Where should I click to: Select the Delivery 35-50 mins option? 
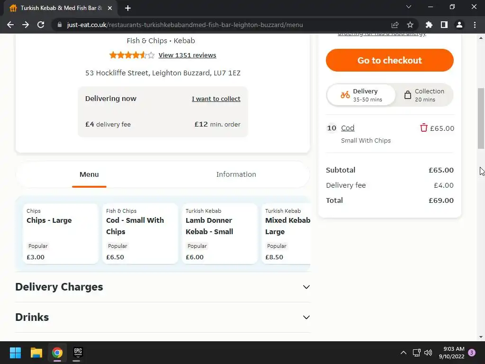[x=361, y=95]
